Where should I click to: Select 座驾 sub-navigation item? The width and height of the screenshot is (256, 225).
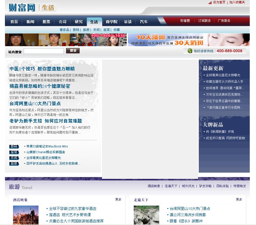click(x=106, y=30)
